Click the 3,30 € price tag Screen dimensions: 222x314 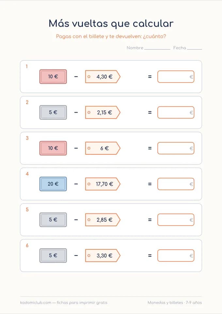click(x=103, y=256)
